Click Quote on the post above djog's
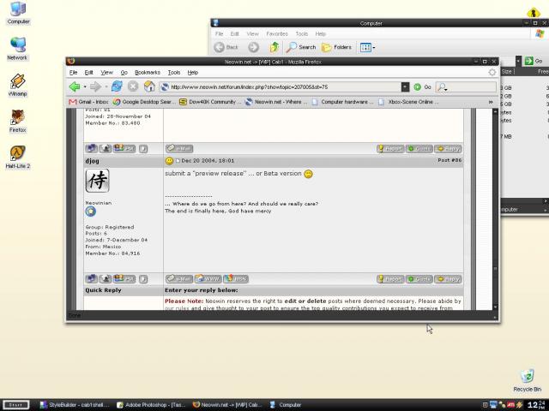 pos(419,149)
